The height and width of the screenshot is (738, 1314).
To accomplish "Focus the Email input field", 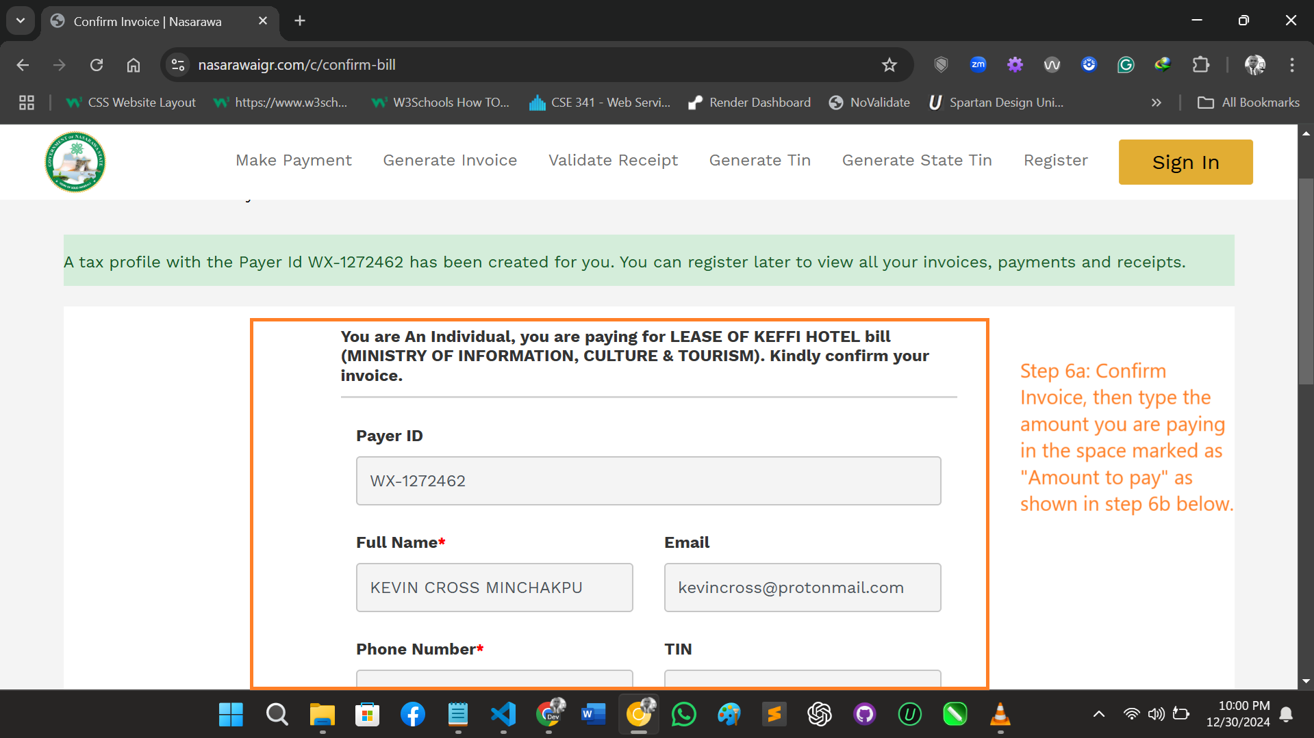I will [x=803, y=588].
